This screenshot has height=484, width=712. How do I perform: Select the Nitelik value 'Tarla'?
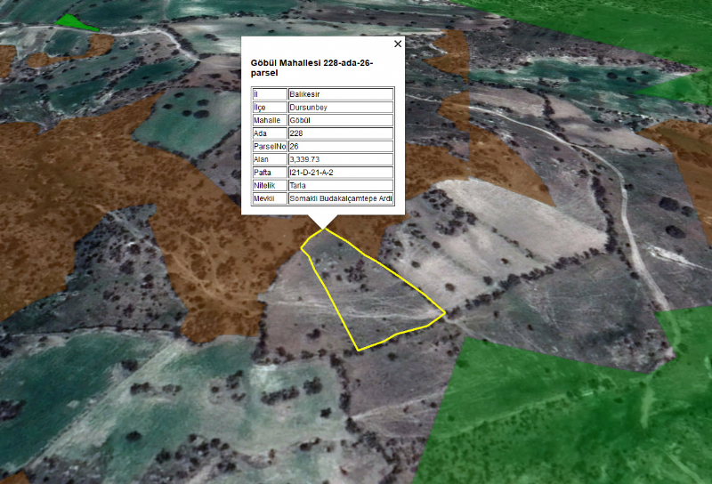pyautogui.click(x=341, y=186)
